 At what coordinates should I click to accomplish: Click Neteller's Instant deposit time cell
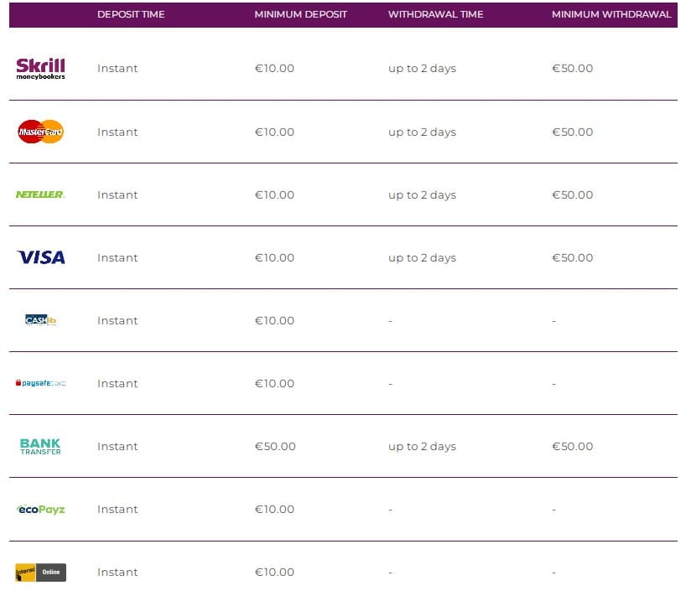pos(117,194)
